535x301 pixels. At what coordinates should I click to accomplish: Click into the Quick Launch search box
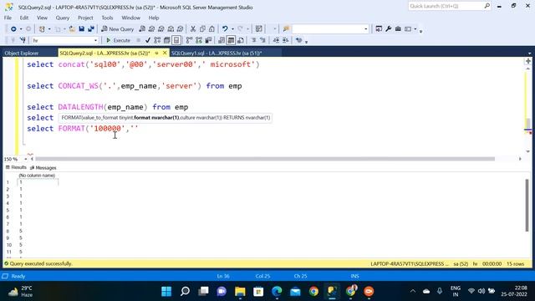click(x=449, y=6)
